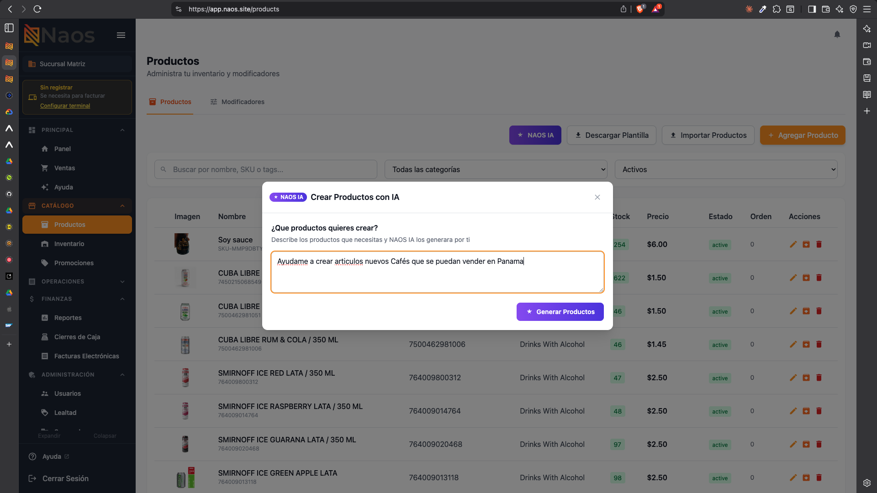Screen dimensions: 877x493
Task: Archive the Soy sauce product
Action: pyautogui.click(x=806, y=244)
